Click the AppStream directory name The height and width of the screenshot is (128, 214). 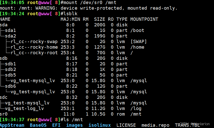(12, 125)
